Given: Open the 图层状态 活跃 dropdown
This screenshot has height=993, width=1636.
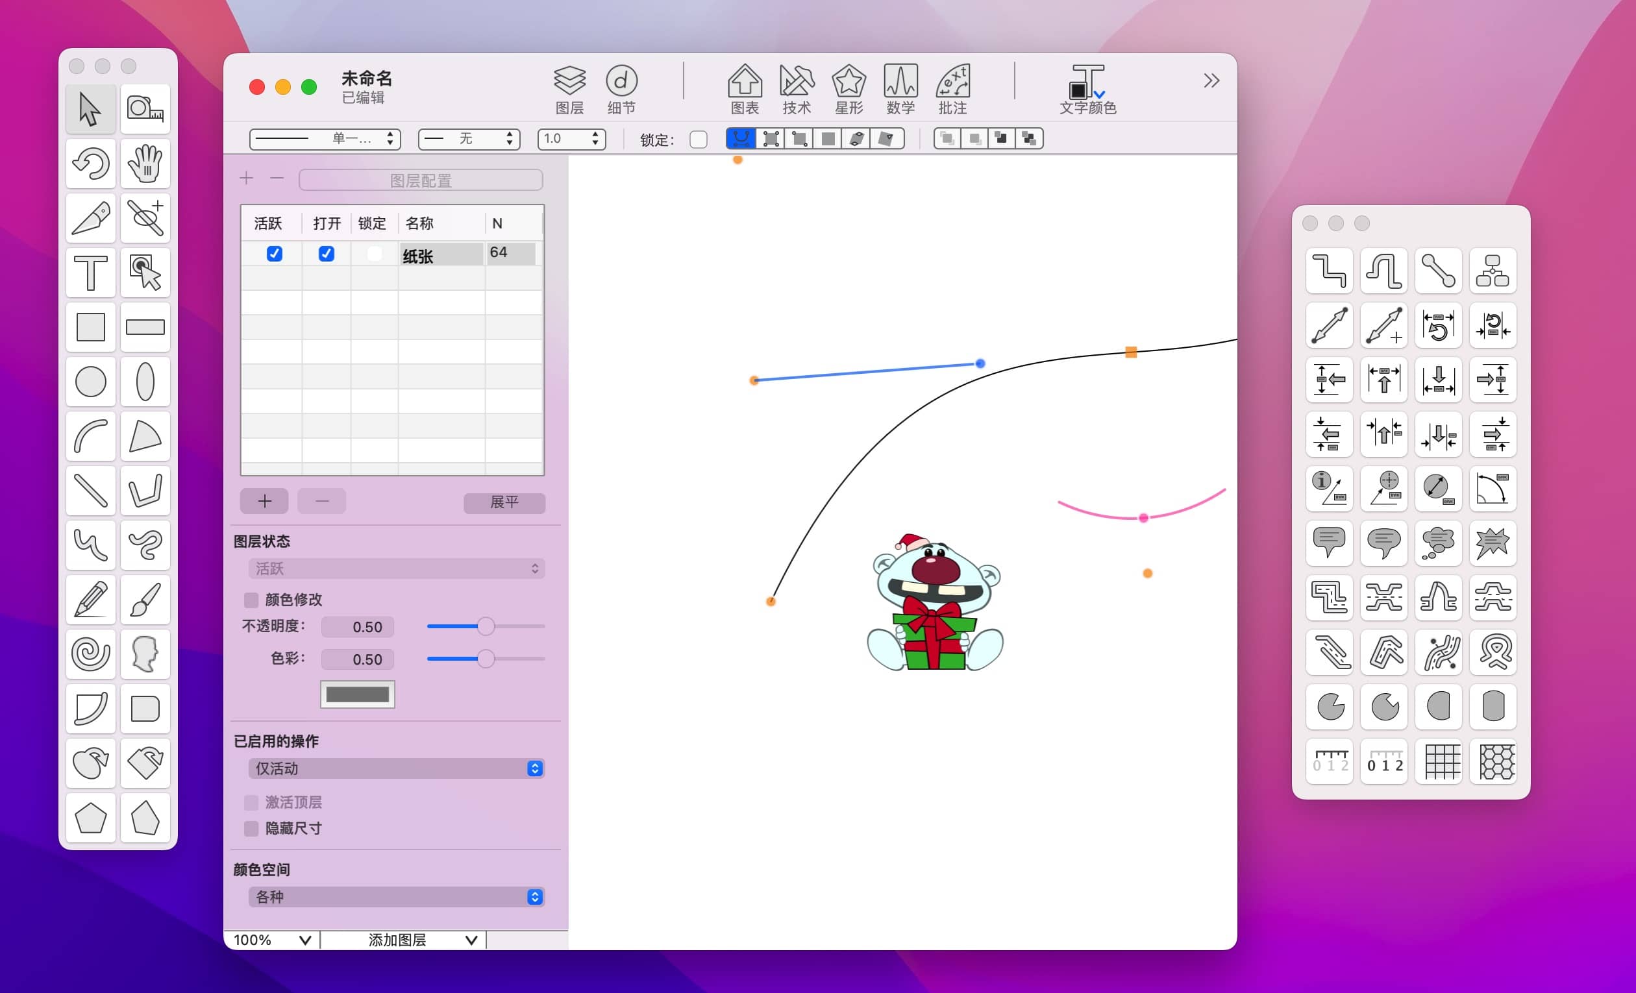Looking at the screenshot, I should click(x=397, y=569).
